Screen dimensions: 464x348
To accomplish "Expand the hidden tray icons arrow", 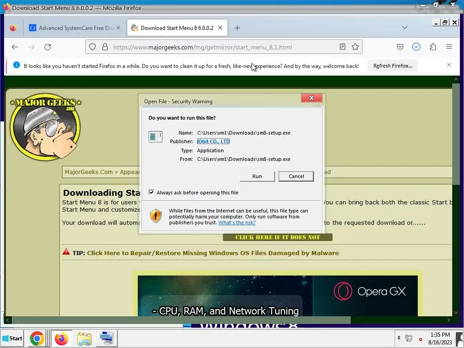I will [x=399, y=338].
